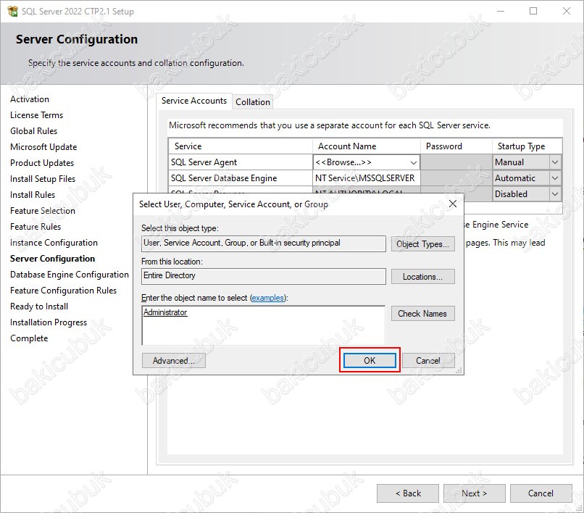Screen dimensions: 584x513
Task: Close the Select User dialog with X
Action: tap(453, 204)
